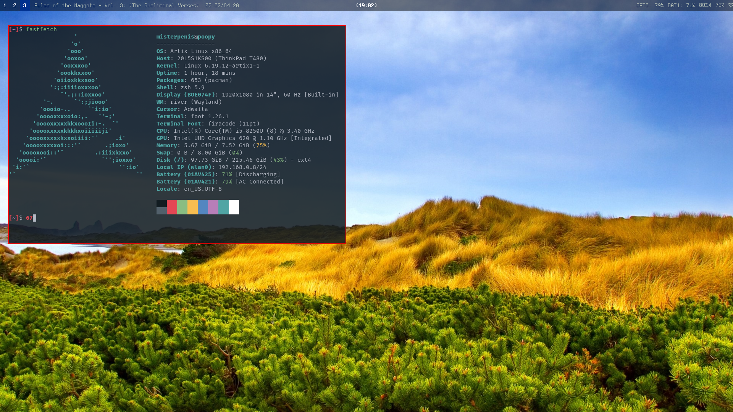Click the white color swatch in palette
The image size is (733, 412).
coord(234,207)
